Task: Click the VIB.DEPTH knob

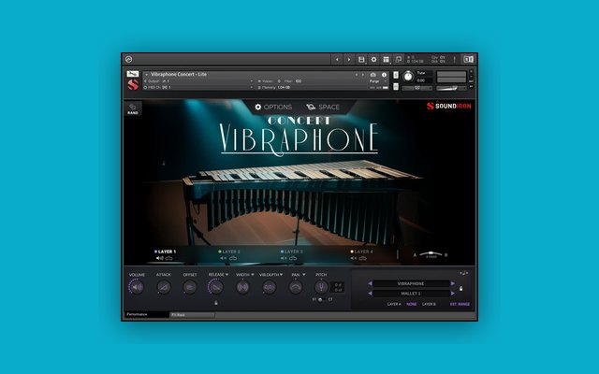Action: pos(270,287)
